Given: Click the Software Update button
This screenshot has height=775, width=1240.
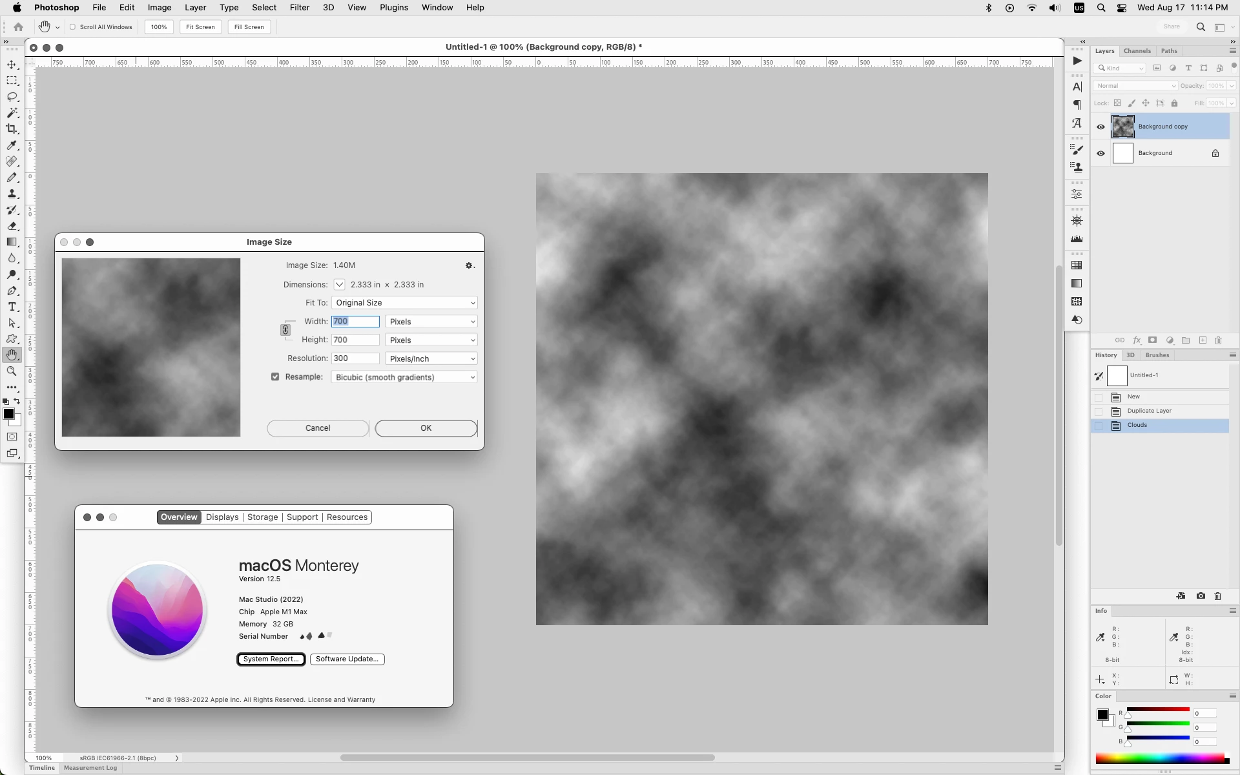Looking at the screenshot, I should coord(347,659).
